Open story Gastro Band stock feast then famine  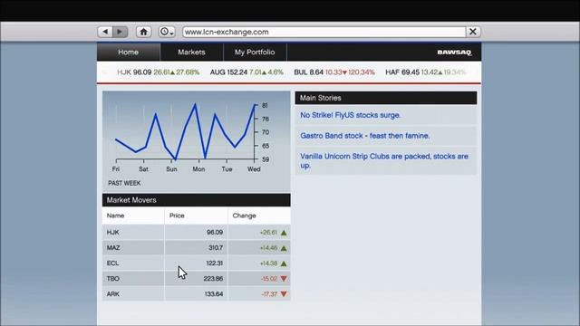(x=365, y=136)
